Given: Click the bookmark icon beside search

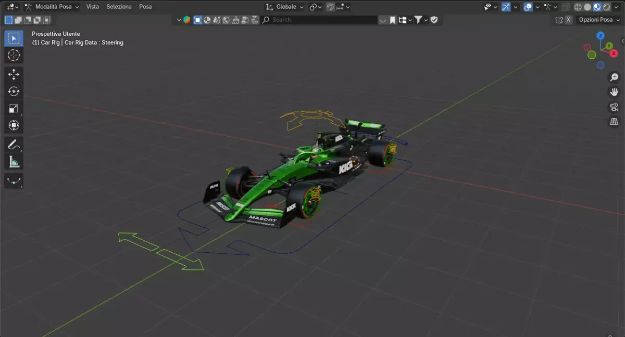Looking at the screenshot, I should [393, 20].
